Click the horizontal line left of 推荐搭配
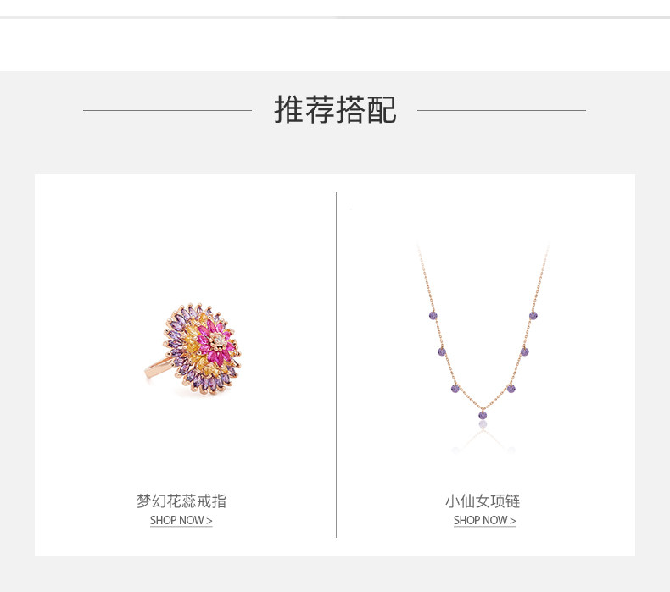Screen dimensions: 670x592 (168, 111)
